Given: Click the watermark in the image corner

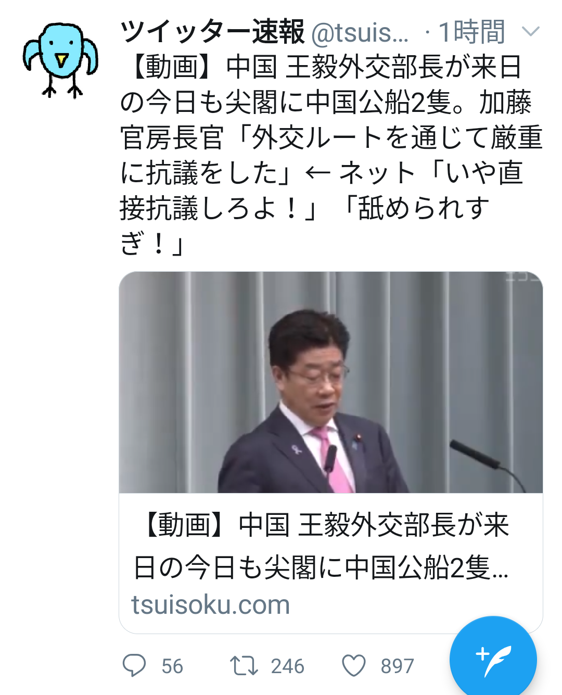Looking at the screenshot, I should click(x=523, y=277).
